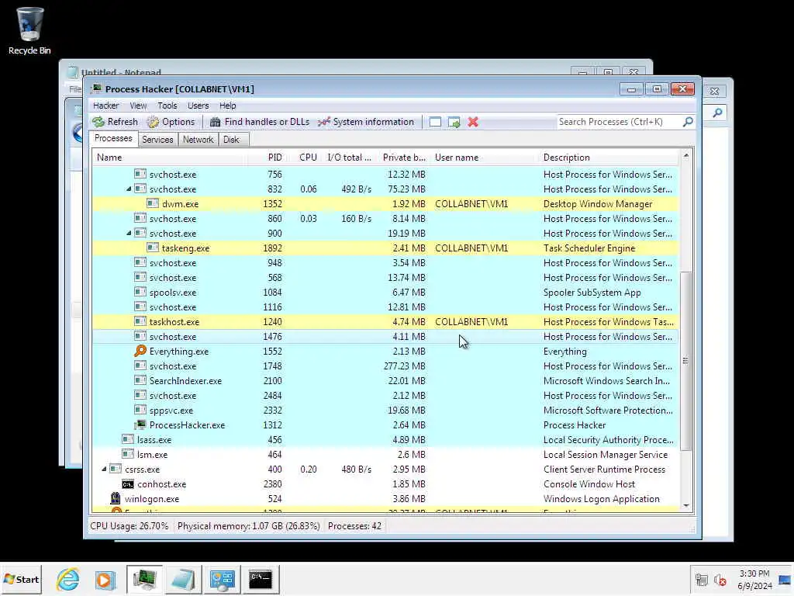Sort by the Name column header
This screenshot has height=596, width=794.
(170, 157)
